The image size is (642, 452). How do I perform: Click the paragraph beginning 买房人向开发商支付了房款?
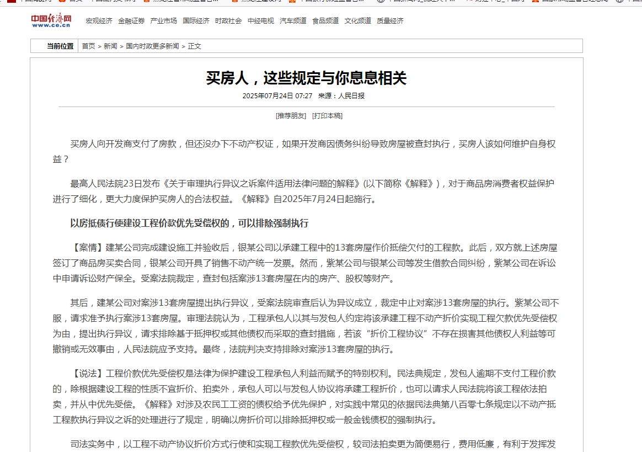click(x=304, y=152)
